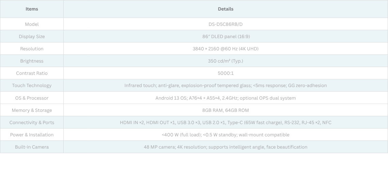Select the Contrast Ratio row label
The image size is (388, 170).
(x=32, y=73)
